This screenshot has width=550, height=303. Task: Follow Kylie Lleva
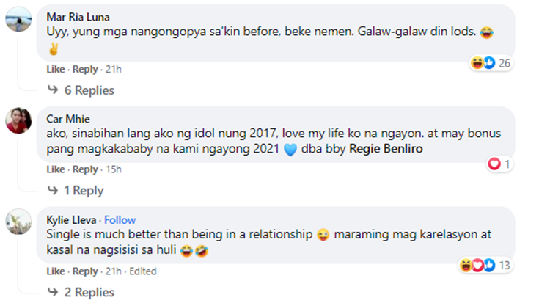click(x=120, y=220)
